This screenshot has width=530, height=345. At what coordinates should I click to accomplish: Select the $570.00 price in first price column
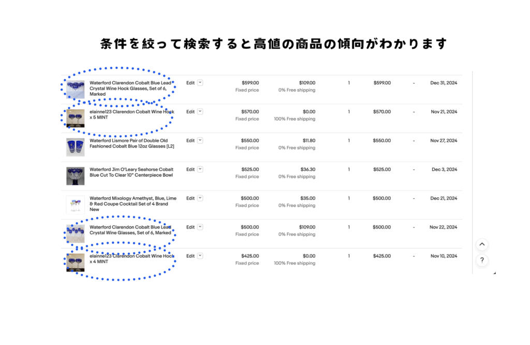pos(250,111)
